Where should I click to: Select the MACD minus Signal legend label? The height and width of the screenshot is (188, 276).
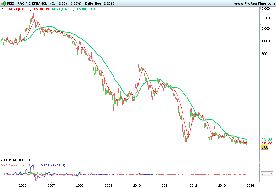[16, 165]
